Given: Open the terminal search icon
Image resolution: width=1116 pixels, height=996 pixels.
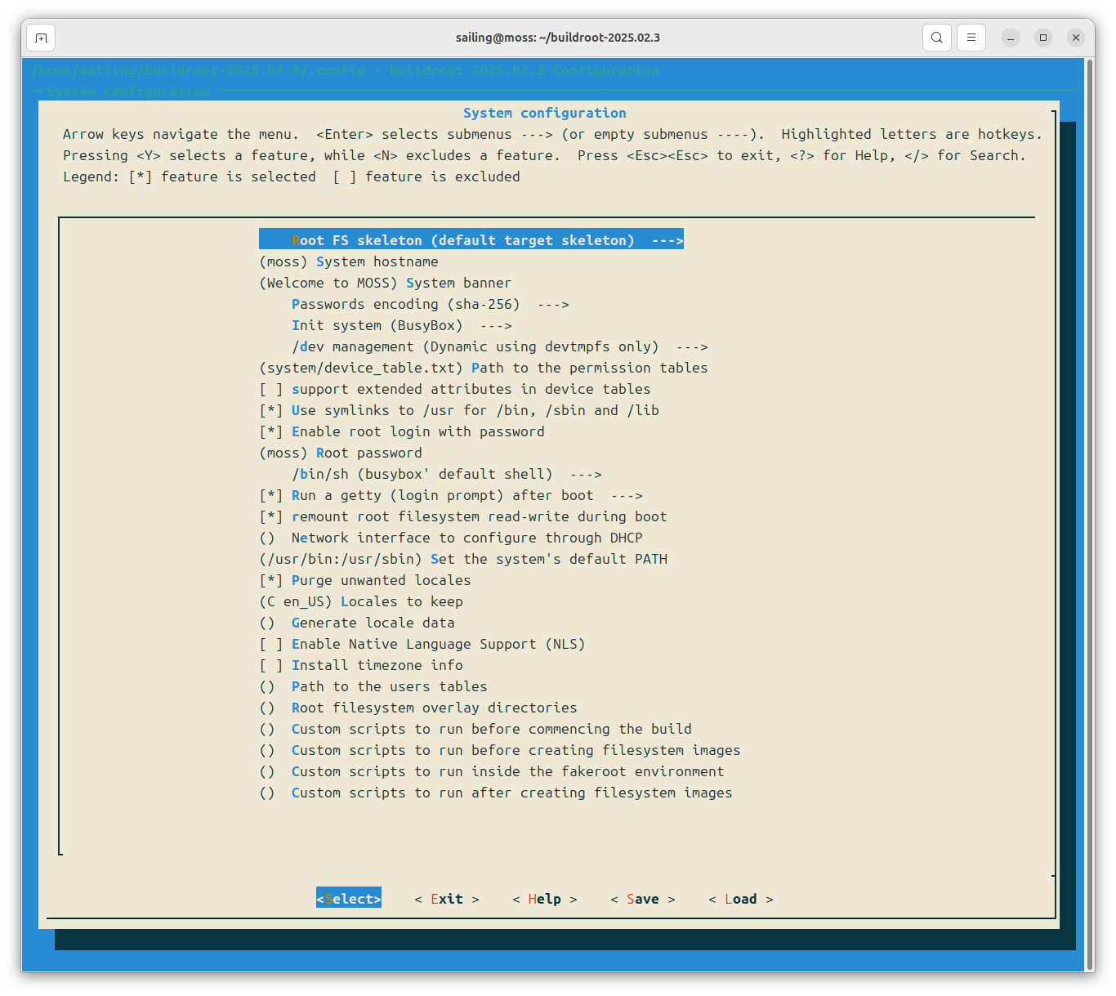Looking at the screenshot, I should pos(937,38).
